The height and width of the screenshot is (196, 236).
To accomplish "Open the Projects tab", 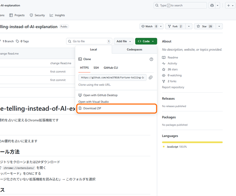I will tap(17, 15).
